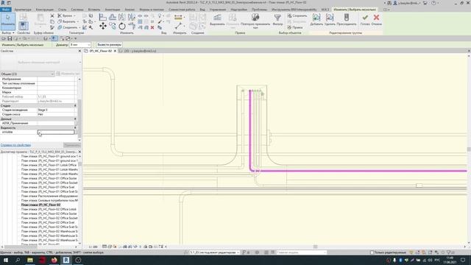Screen dimensions: 471x265
Task: Click the Properties help link
Action: click(x=15, y=145)
